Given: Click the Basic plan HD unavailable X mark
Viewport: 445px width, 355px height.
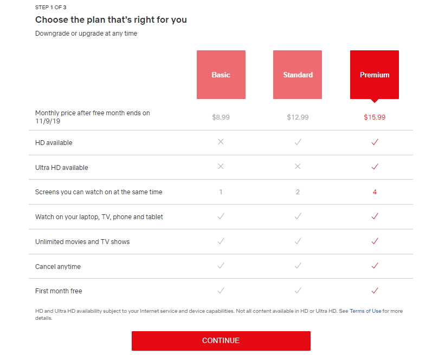Looking at the screenshot, I should coord(221,142).
